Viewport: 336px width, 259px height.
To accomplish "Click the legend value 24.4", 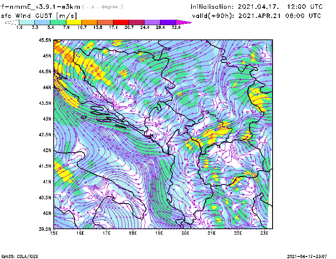I will [144, 27].
